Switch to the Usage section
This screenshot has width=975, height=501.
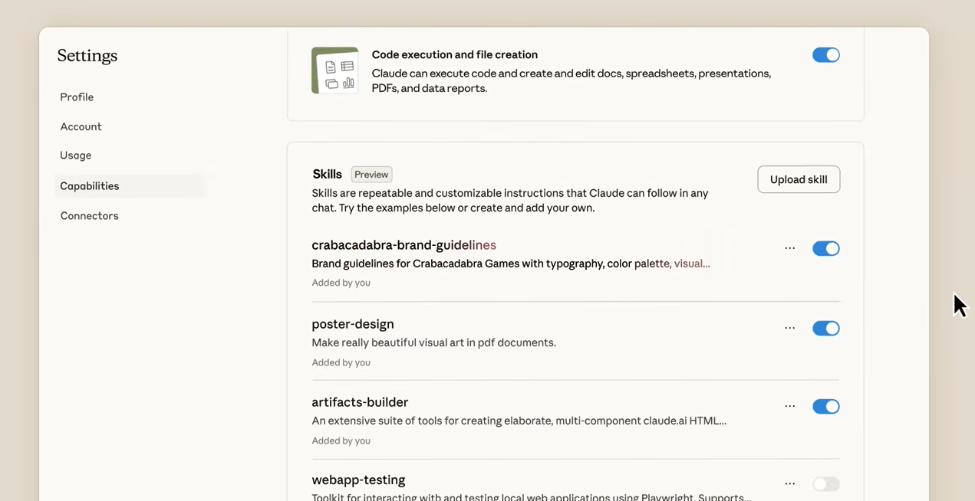[x=75, y=156]
